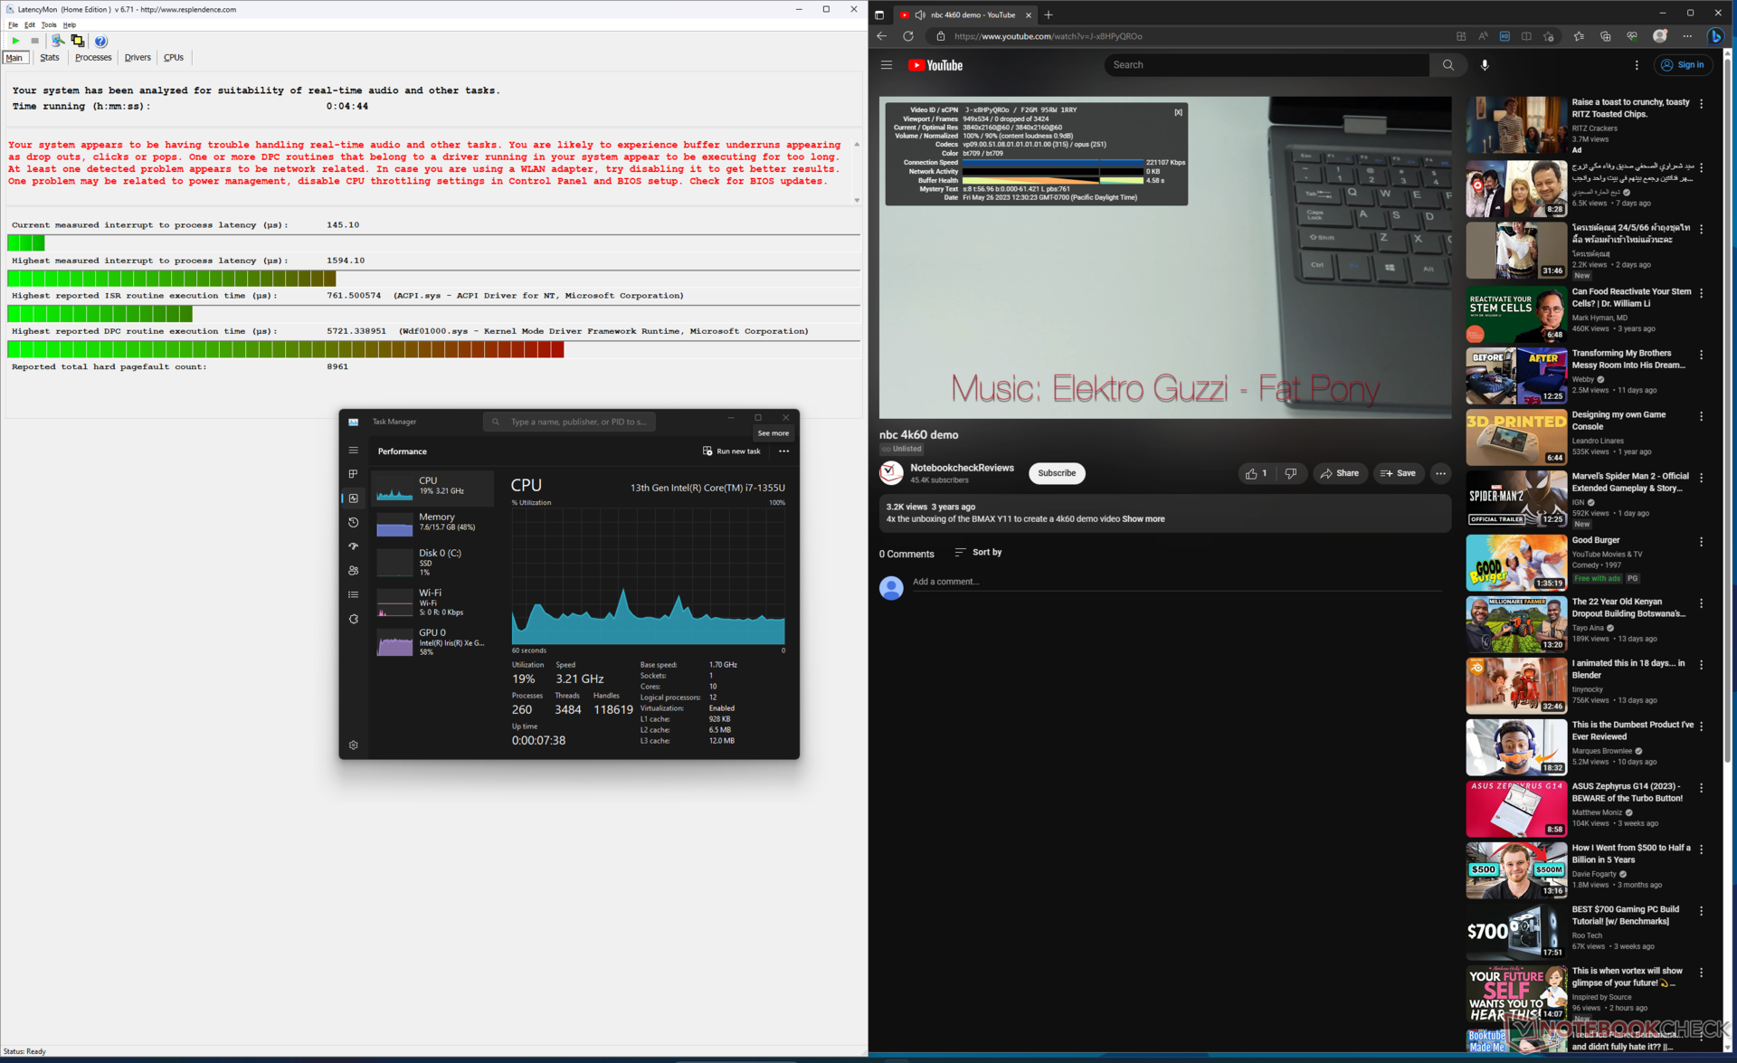Close the stats for nerds overlay
The width and height of the screenshot is (1737, 1063).
(x=1178, y=112)
